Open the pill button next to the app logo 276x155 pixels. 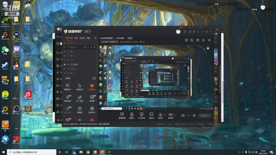click(x=88, y=31)
